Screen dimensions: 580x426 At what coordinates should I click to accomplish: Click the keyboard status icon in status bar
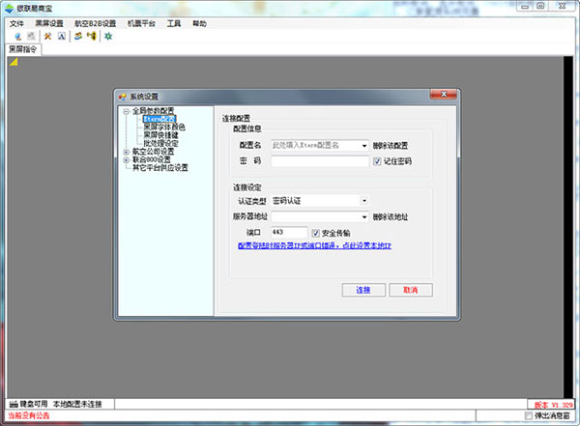pyautogui.click(x=12, y=403)
